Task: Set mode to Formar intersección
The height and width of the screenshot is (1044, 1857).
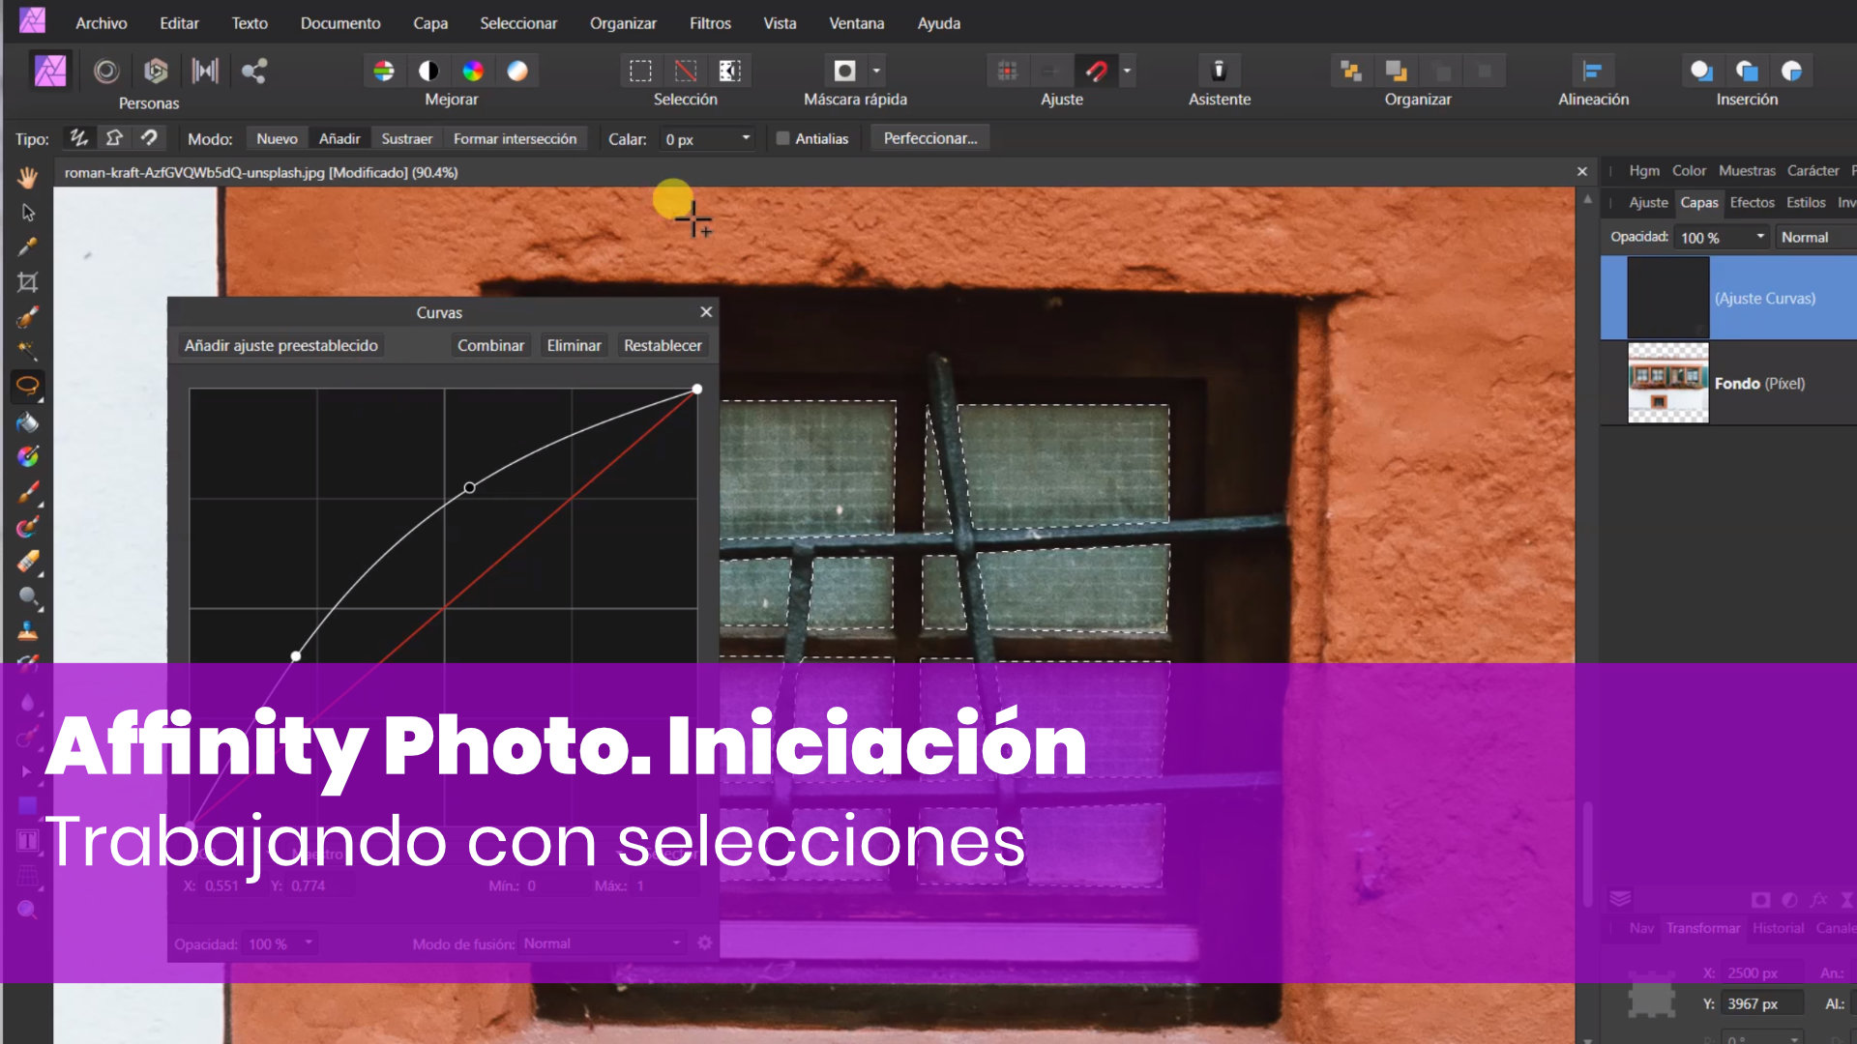Action: [x=515, y=138]
